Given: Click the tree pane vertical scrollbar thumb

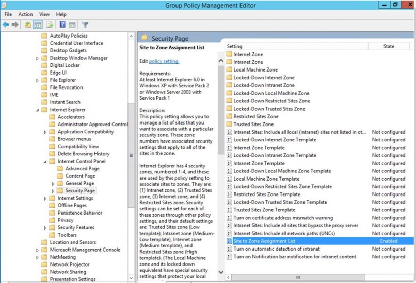Looking at the screenshot, I should 131,155.
